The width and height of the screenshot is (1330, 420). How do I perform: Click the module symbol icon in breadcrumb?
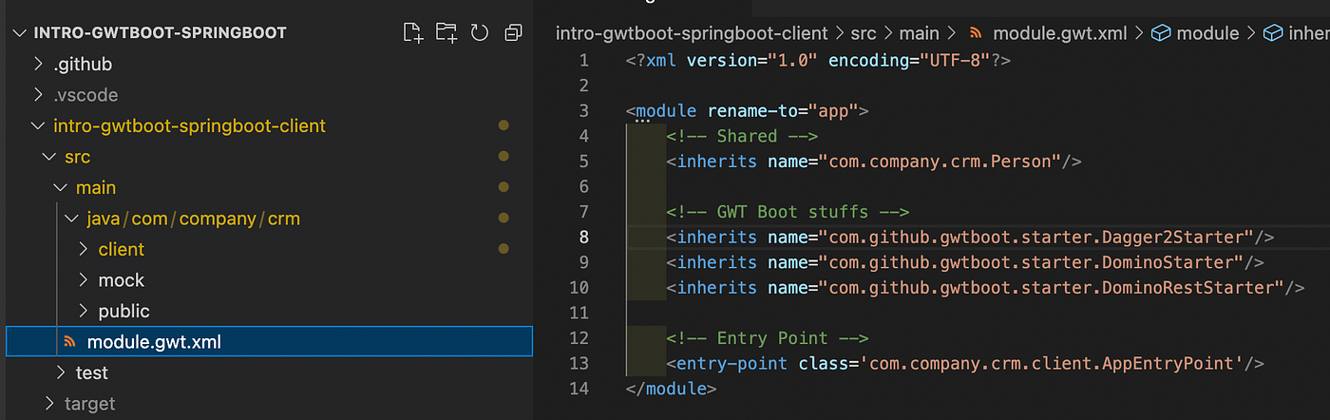1160,33
